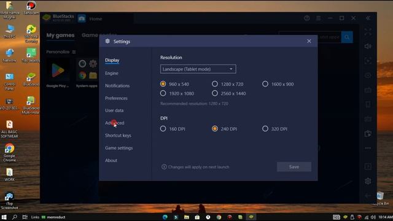Open the Advanced settings tab
This screenshot has width=393, height=221.
point(115,123)
